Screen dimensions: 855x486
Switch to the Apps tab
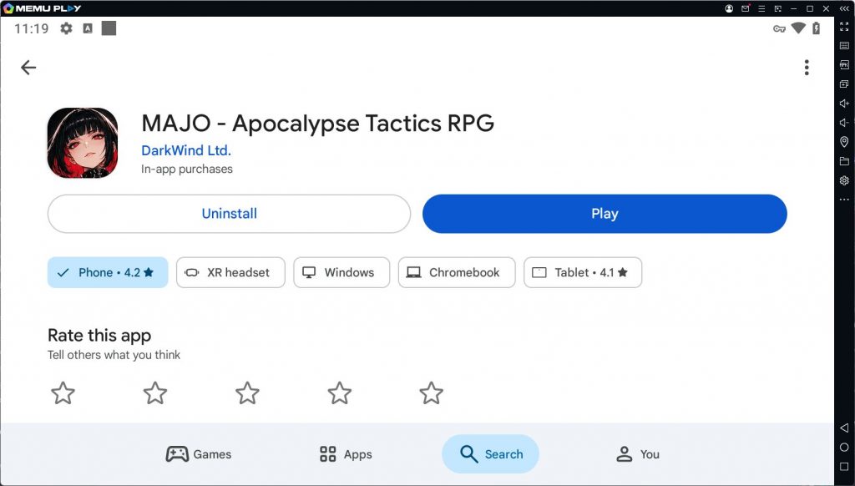pyautogui.click(x=346, y=453)
